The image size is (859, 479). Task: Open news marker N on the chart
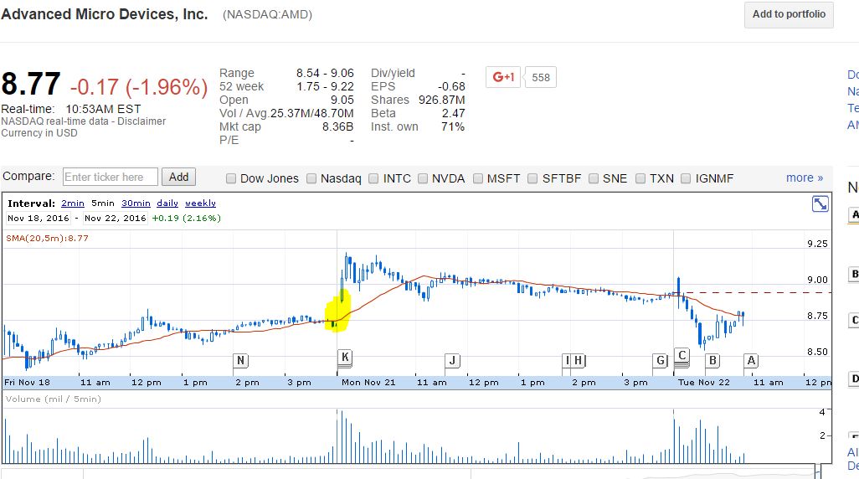click(240, 361)
